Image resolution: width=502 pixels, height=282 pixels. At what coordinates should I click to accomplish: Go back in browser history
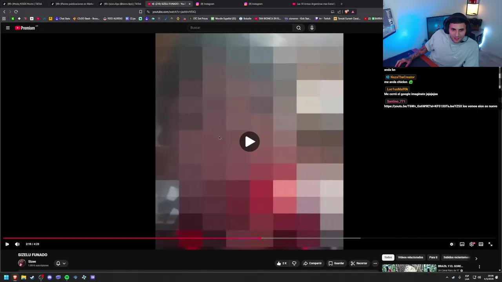point(4,12)
